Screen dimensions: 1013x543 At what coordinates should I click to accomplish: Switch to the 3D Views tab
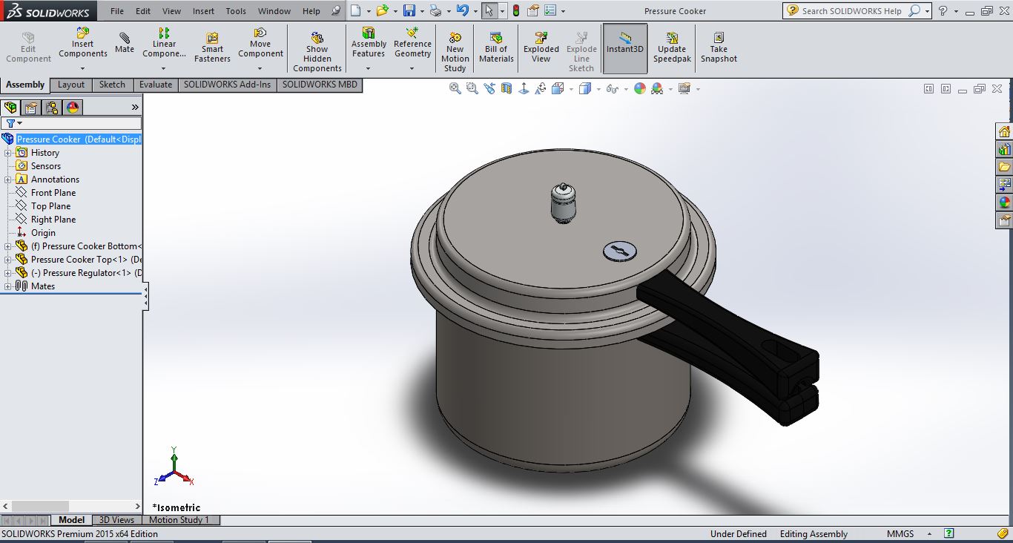(117, 520)
